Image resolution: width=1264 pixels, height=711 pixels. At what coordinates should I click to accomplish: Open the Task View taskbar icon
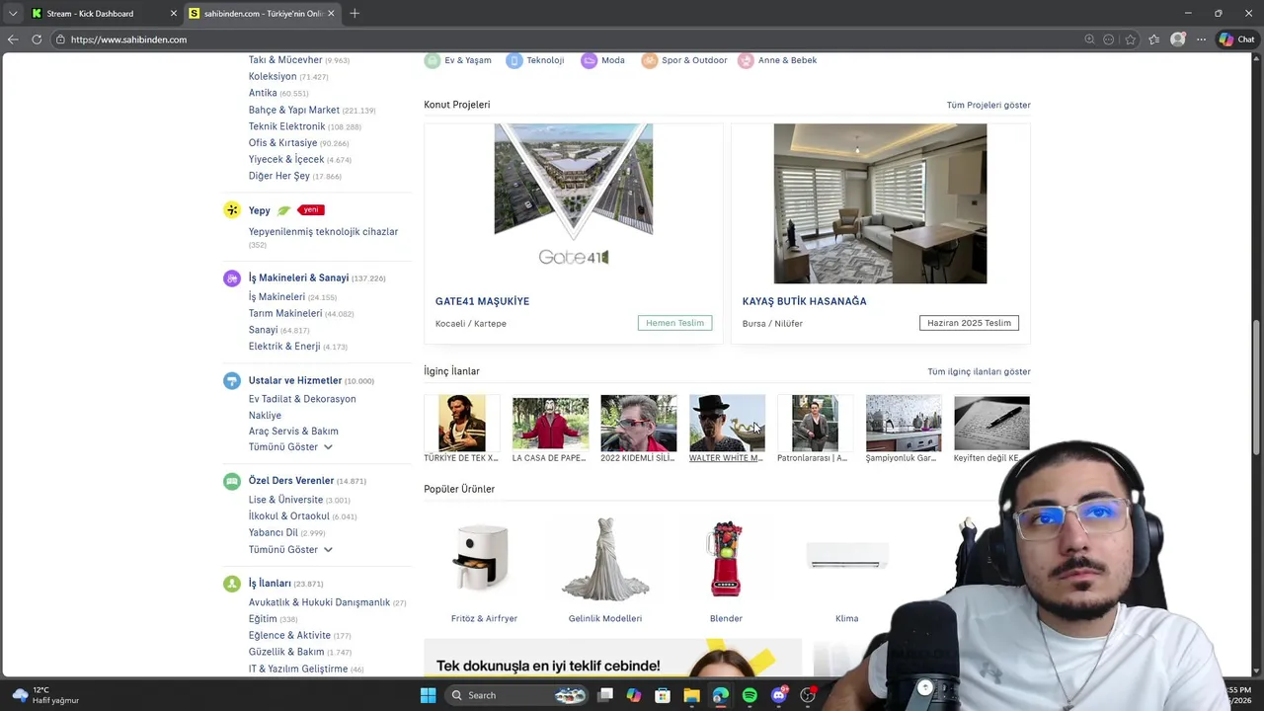pos(605,695)
